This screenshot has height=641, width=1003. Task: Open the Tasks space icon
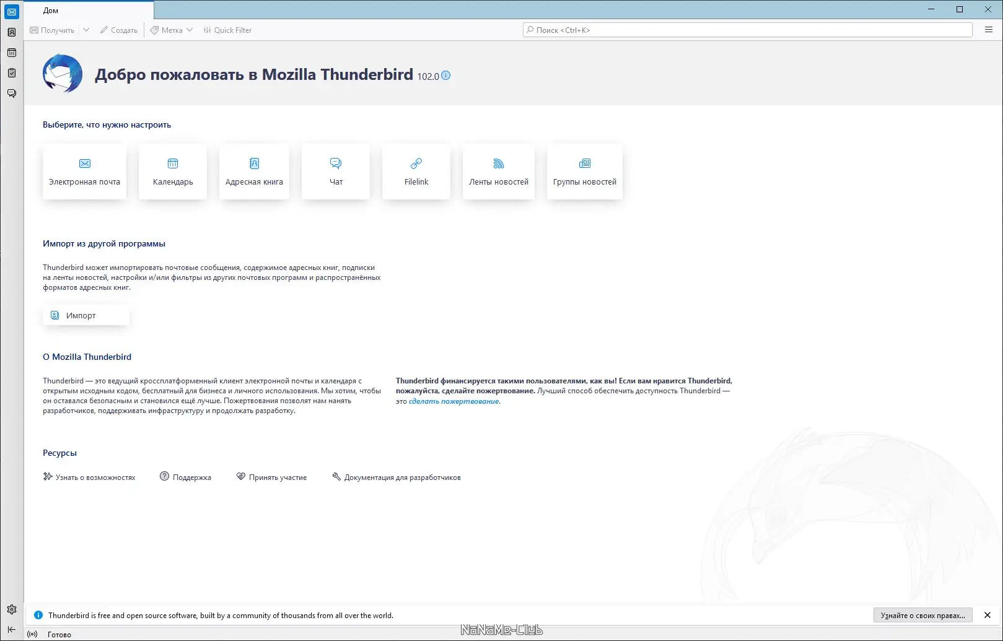pos(12,73)
